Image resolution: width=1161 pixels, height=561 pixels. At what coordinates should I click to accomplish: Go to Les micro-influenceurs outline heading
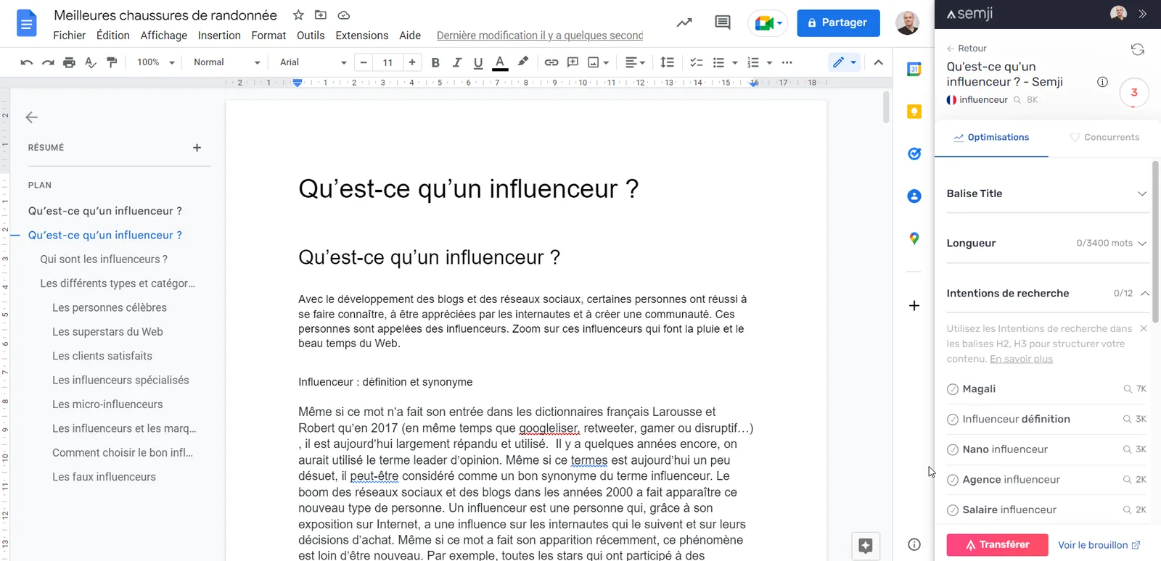click(x=107, y=404)
